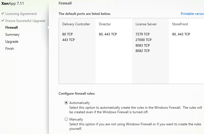This screenshot has height=134, width=204.
Task: Click 443 TCP under Delivery Controller
Action: tap(68, 40)
